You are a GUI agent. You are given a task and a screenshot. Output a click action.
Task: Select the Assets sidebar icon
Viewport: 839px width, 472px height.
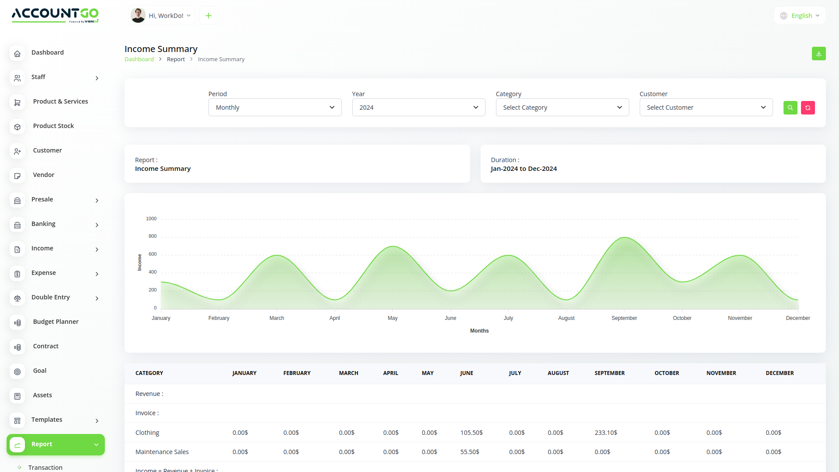(17, 396)
